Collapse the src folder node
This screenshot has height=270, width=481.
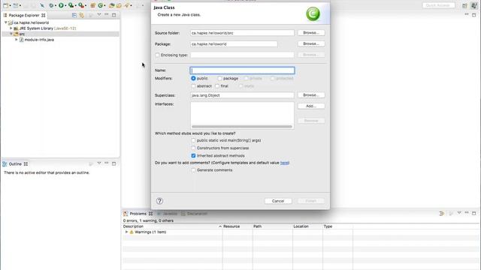point(11,34)
